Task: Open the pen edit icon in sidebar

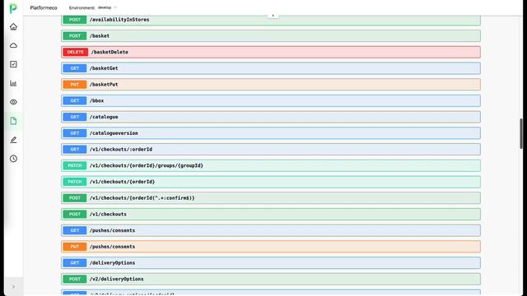Action: pyautogui.click(x=13, y=140)
